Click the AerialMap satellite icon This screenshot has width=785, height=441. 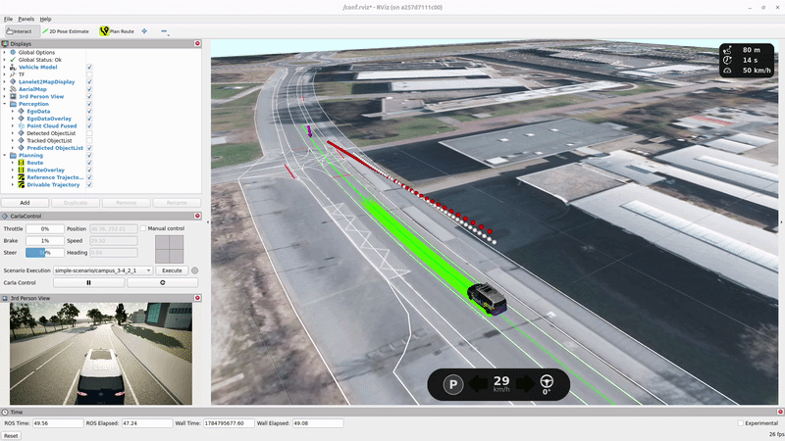(13, 89)
